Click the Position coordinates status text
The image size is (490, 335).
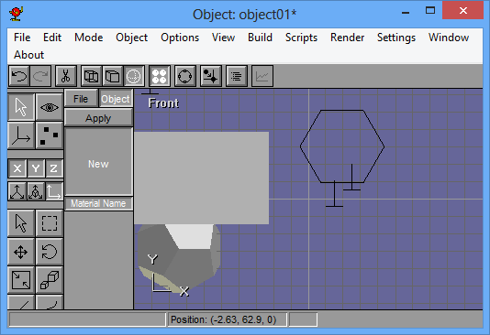(224, 319)
